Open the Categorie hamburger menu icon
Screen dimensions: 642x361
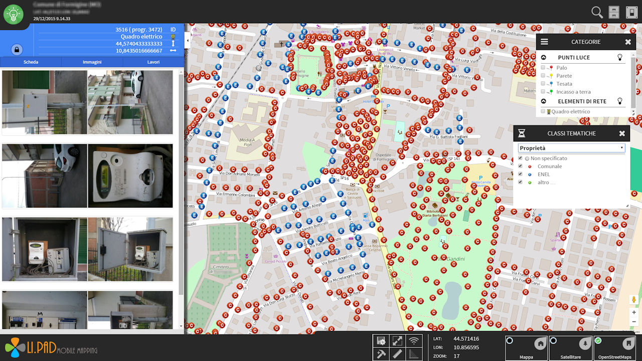pyautogui.click(x=544, y=42)
